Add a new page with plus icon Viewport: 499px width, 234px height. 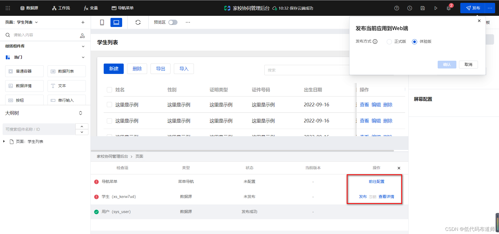83,22
